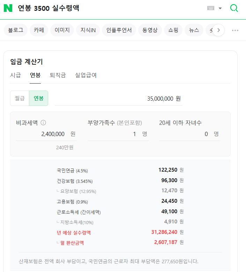Click the 35,000,000 salary input field
The height and width of the screenshot is (272, 246).
tap(119, 99)
